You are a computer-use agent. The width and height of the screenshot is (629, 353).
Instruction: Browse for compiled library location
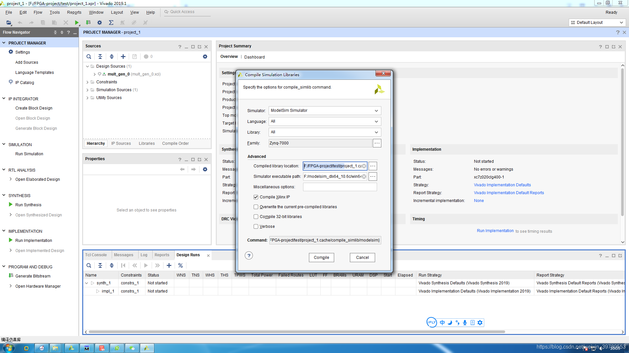373,166
